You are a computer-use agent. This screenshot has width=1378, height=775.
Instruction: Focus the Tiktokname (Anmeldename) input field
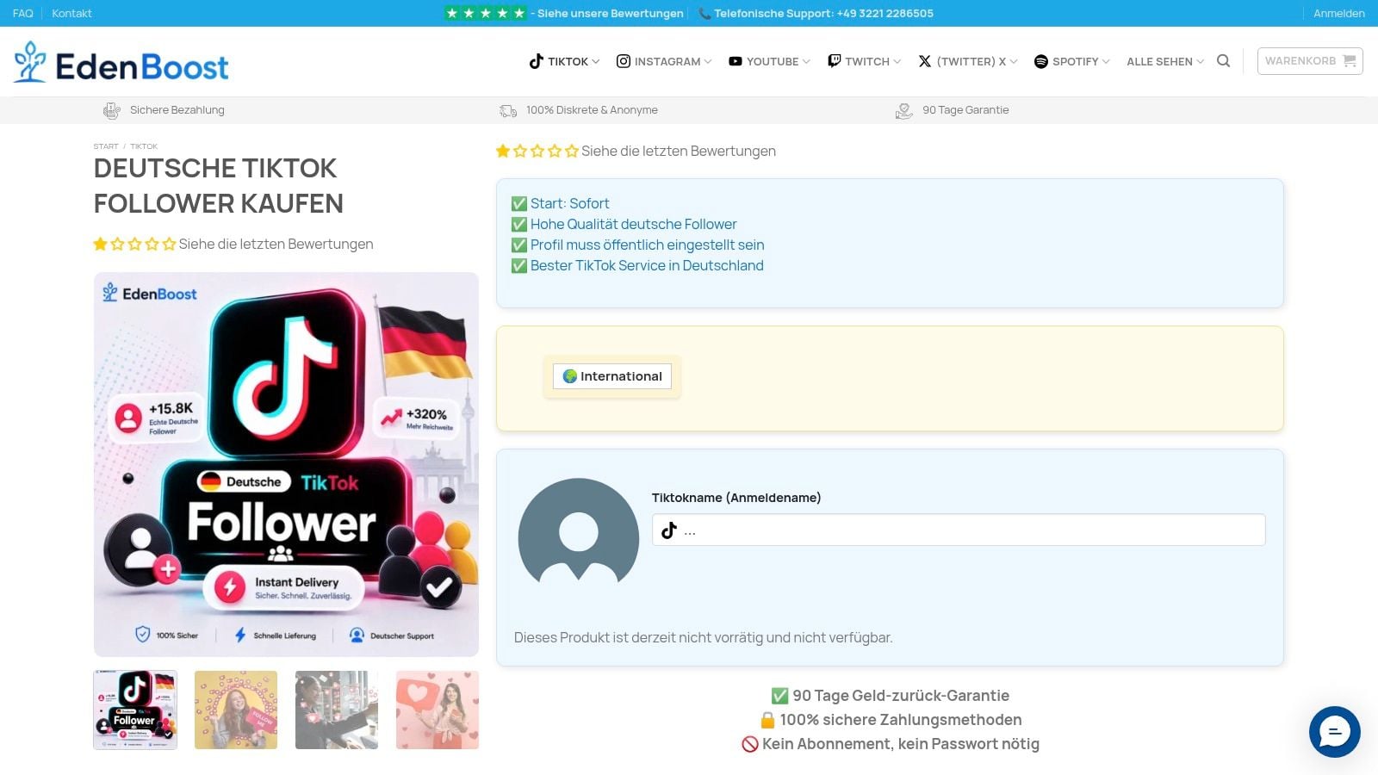(959, 530)
